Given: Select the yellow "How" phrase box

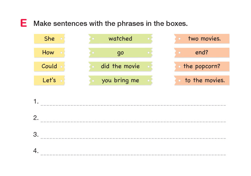Looking at the screenshot, I should [48, 53].
